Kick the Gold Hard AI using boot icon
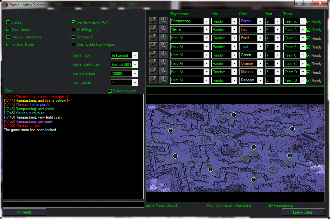 click(x=153, y=38)
